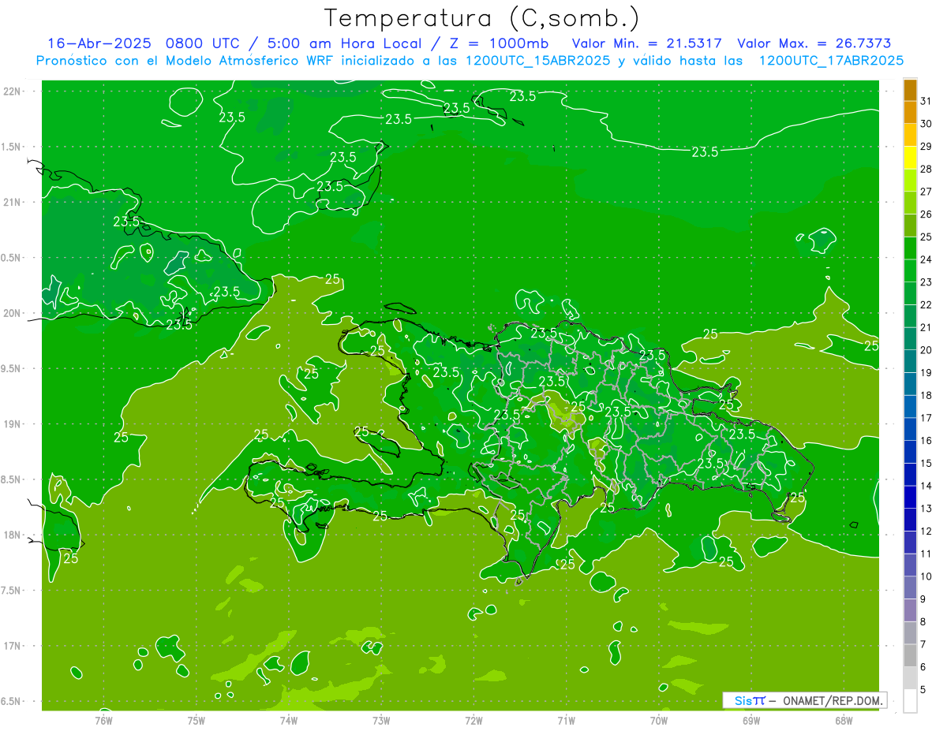Pick the dark orange swatch above the 31 label

click(x=910, y=89)
